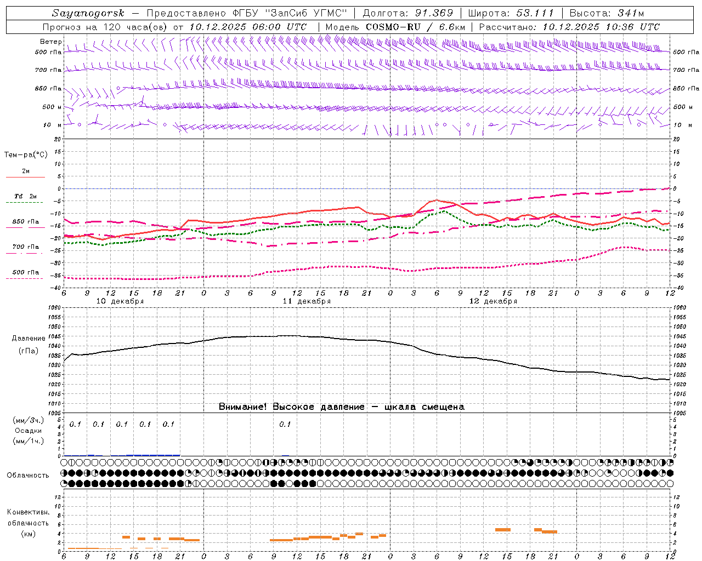The width and height of the screenshot is (702, 561).
Task: Click the left 10 м wind level label
Action: point(52,125)
